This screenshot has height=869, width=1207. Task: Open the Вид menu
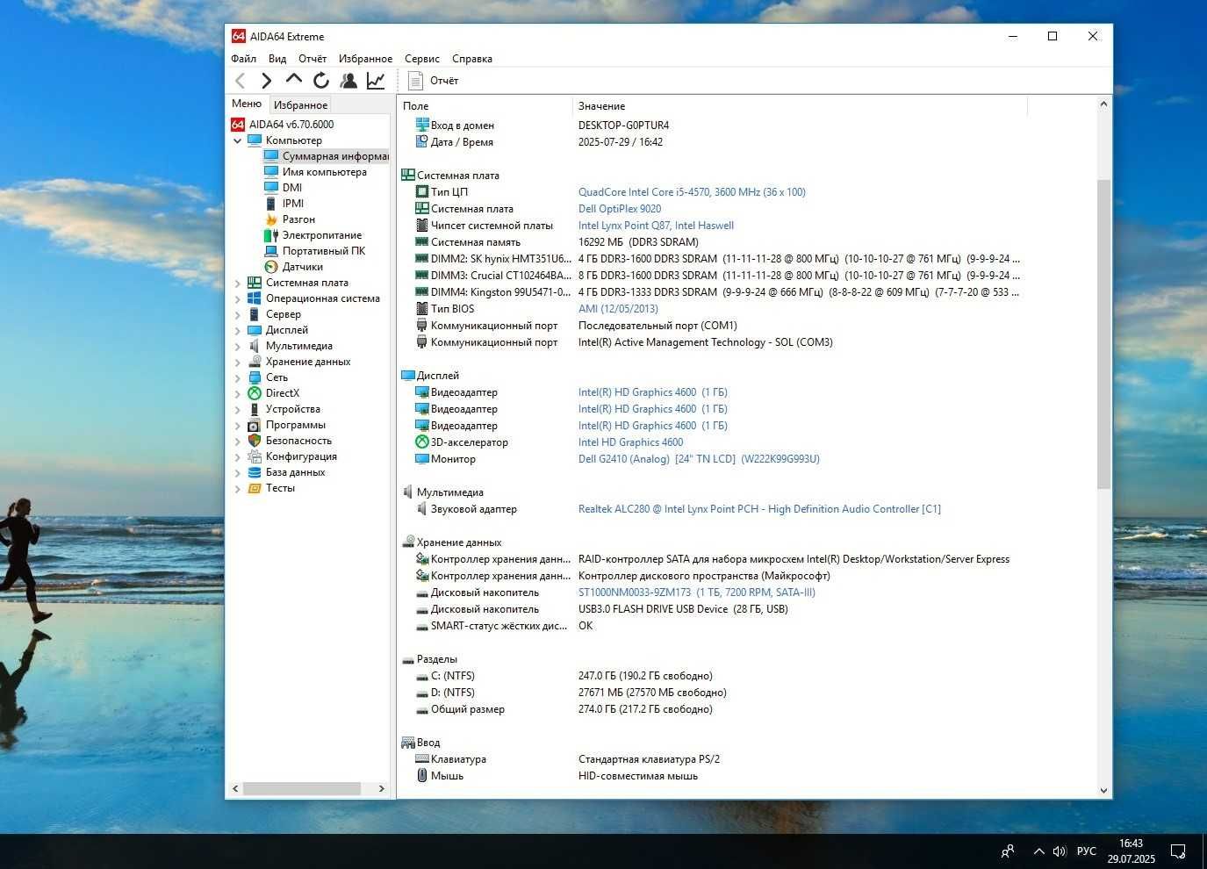click(277, 59)
